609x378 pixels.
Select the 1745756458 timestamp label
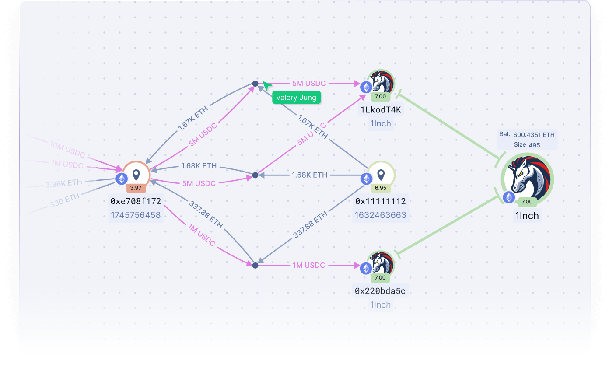point(136,215)
